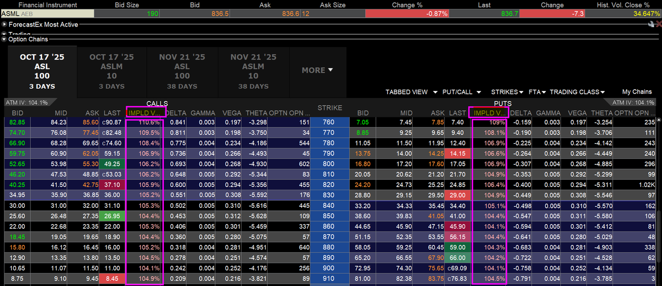Select the 840 strike cell
Screen dimensions: 662x286
tap(330, 206)
